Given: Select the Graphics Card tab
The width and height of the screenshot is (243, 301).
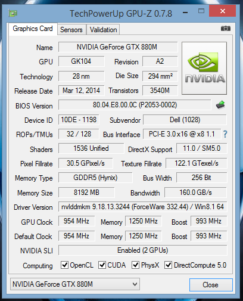Looking at the screenshot, I should point(33,29).
